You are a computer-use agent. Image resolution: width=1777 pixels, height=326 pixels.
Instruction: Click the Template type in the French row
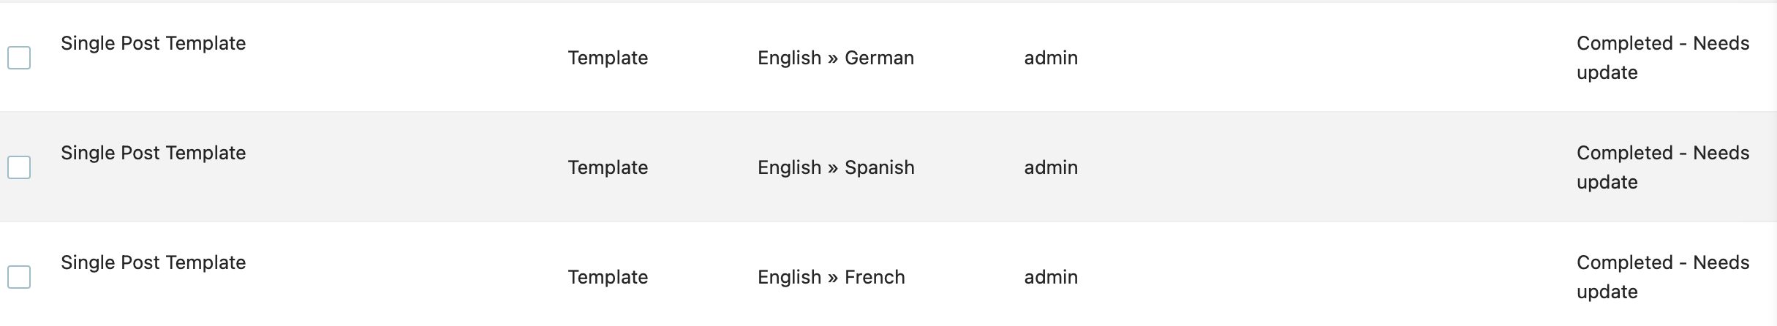coord(608,277)
